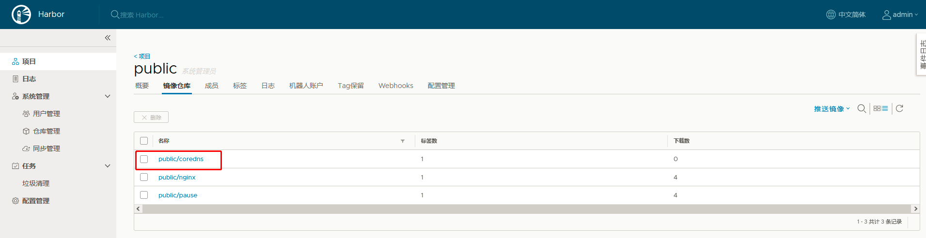Check the public/pause row checkbox
Viewport: 926px width, 238px height.
click(144, 195)
